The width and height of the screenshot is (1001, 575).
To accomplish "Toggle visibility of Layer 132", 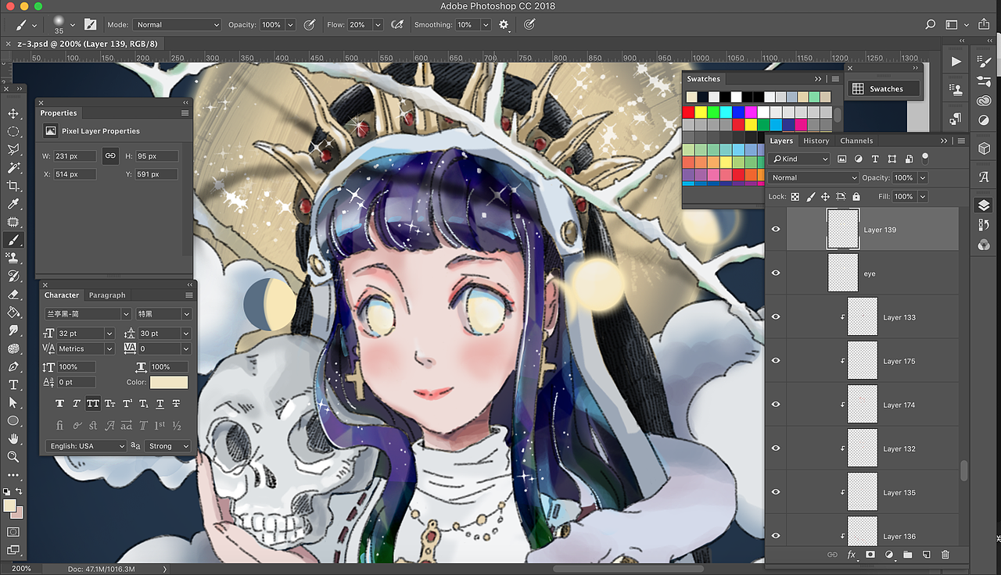I will [776, 448].
